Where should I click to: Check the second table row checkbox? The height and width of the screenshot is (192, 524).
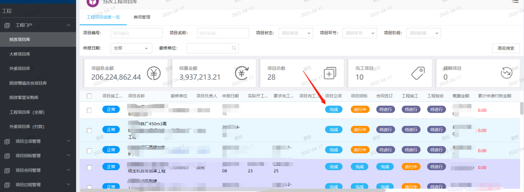click(x=89, y=130)
